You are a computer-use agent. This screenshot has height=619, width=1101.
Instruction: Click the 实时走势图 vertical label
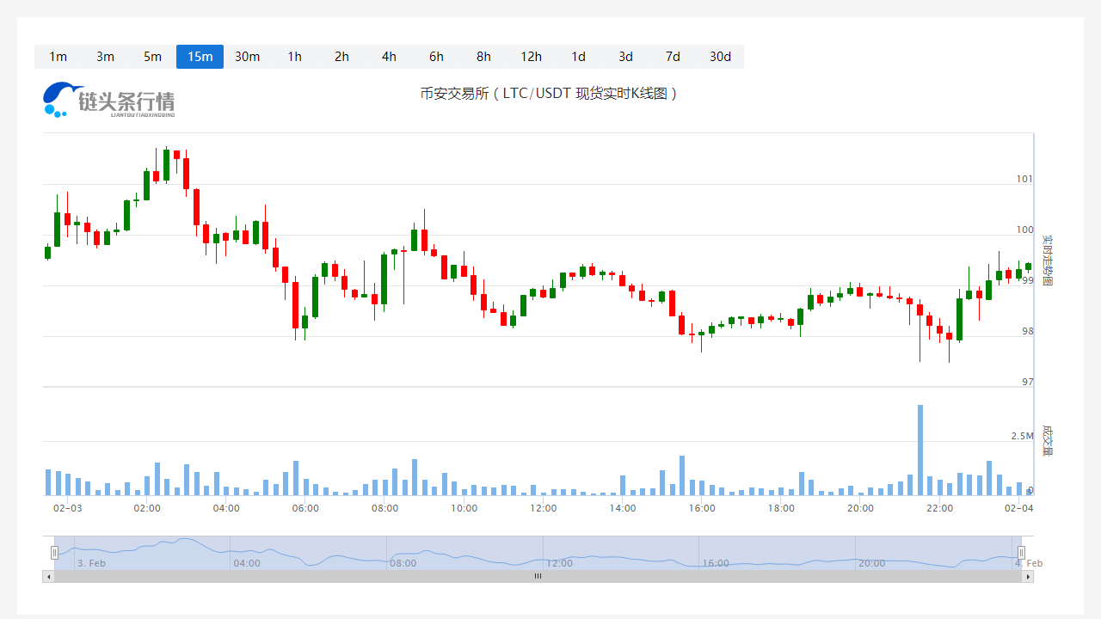pos(1047,260)
